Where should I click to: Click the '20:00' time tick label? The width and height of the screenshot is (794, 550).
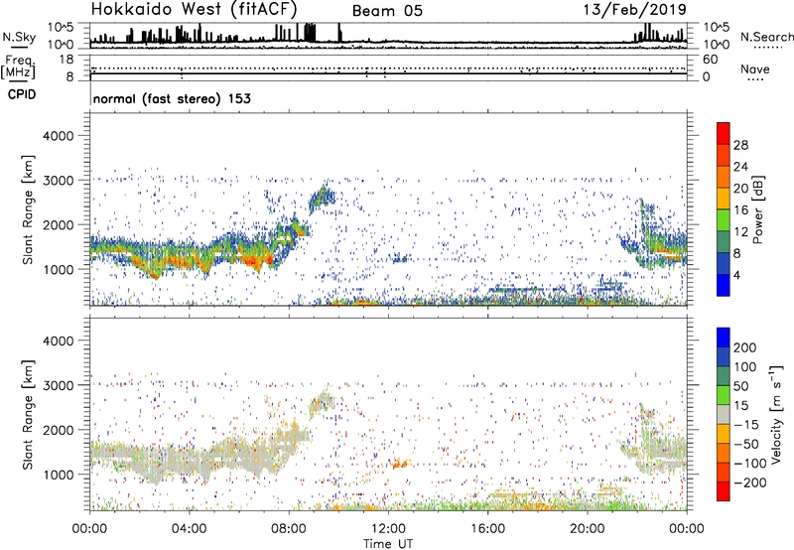[x=588, y=529]
